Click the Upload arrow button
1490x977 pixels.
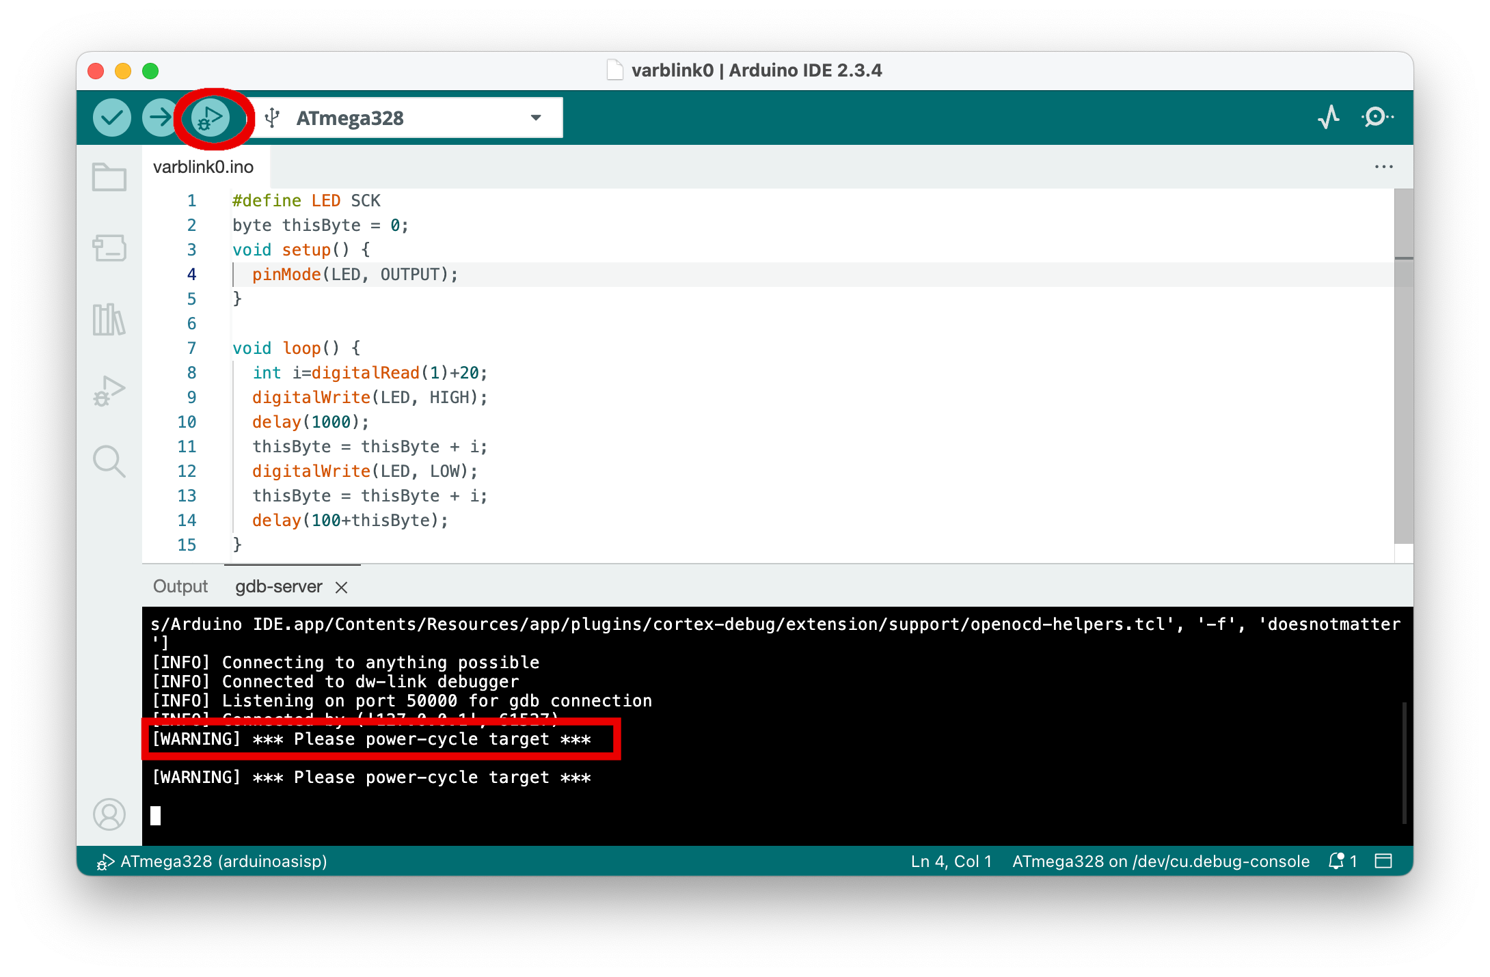tap(160, 118)
